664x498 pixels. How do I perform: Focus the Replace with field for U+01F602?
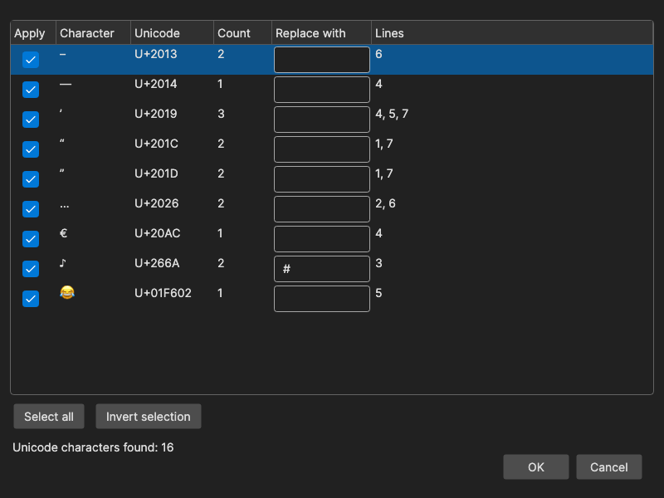point(322,299)
